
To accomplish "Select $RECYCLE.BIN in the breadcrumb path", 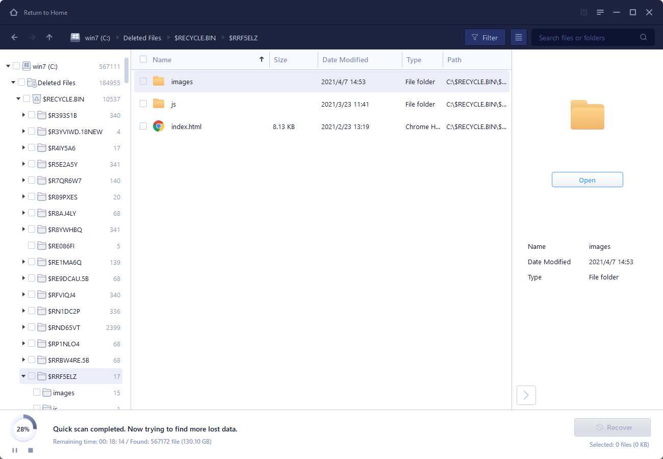I will [x=195, y=38].
